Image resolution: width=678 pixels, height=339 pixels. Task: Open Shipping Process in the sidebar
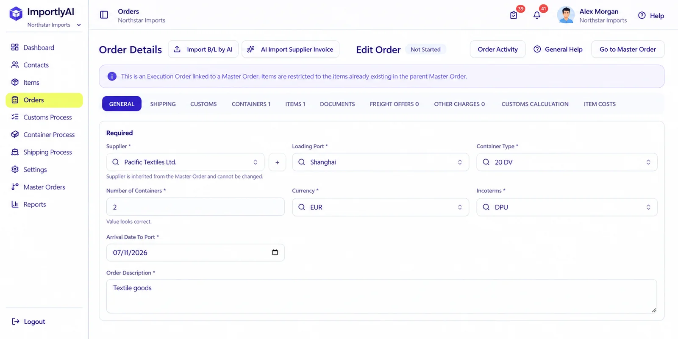click(44, 152)
